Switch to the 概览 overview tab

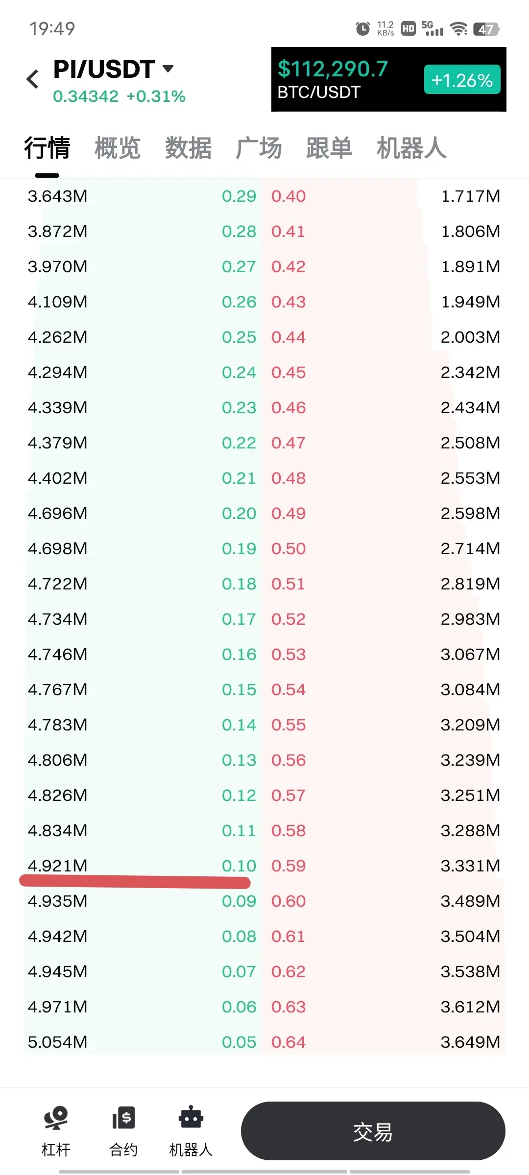pos(118,148)
